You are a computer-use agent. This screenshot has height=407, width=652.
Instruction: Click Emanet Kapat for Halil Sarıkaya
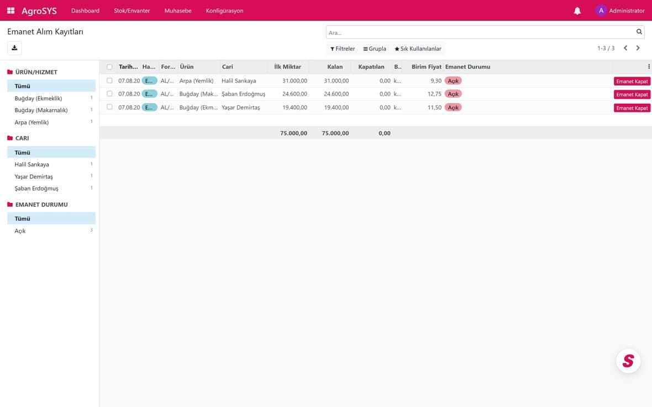(x=632, y=81)
